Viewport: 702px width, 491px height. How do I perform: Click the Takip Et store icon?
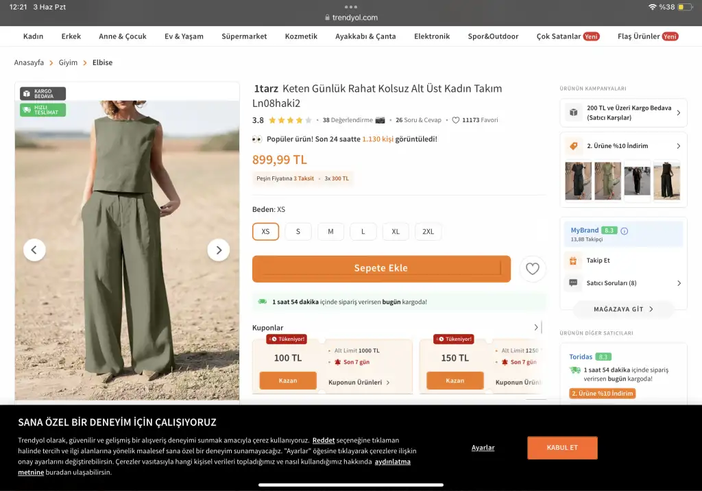pyautogui.click(x=573, y=261)
